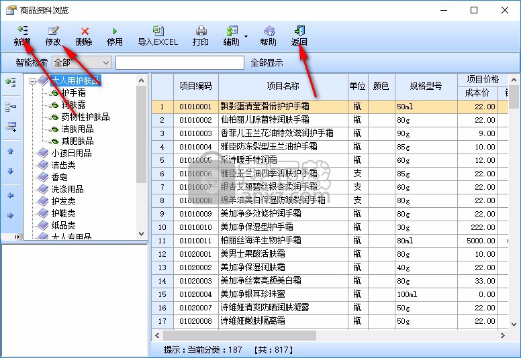Screen dimensions: 521x358
Task: Click the 停用 (Disable) green arrow icon
Action: coord(115,32)
